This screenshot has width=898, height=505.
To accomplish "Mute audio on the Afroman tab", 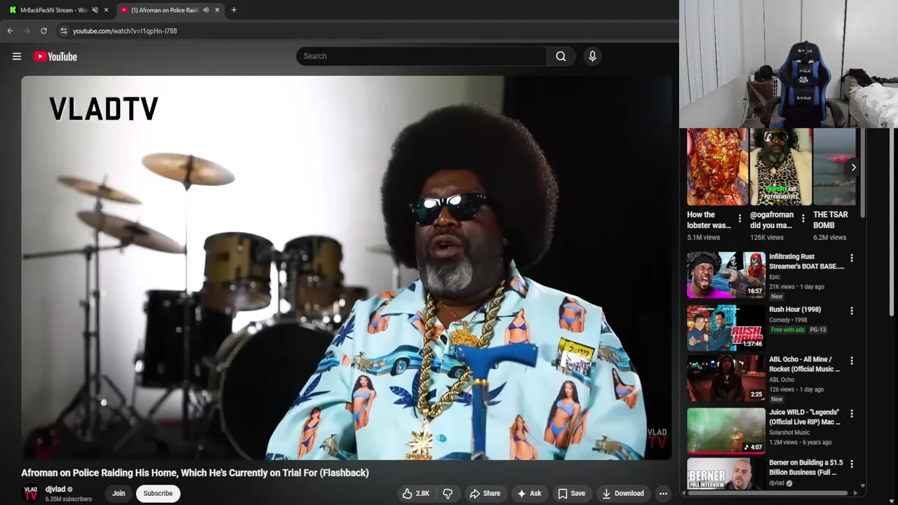I will coord(206,10).
